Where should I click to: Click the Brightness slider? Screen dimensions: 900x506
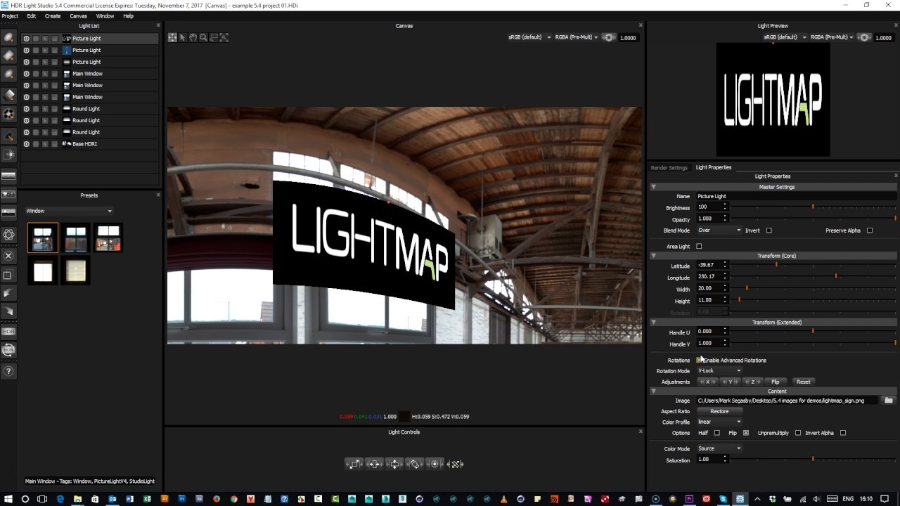point(814,207)
